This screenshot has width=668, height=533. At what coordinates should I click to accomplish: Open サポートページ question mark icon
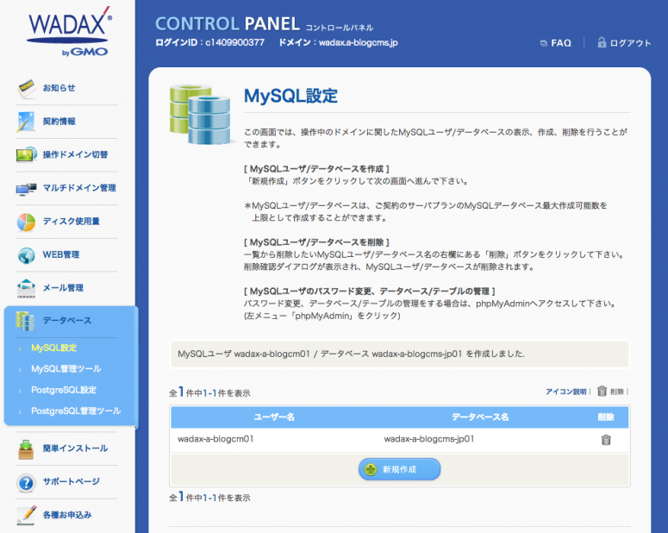tap(27, 481)
